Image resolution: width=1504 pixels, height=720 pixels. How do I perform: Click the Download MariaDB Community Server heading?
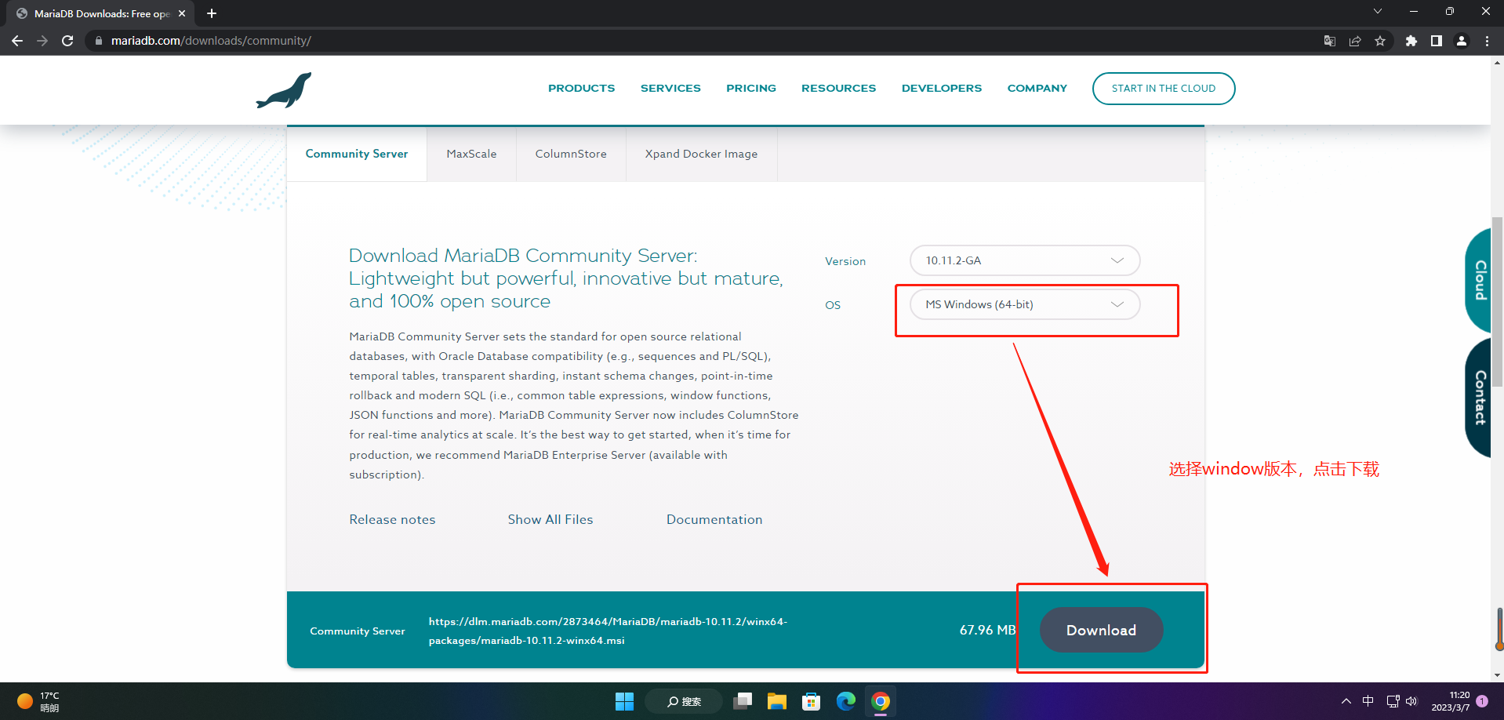[x=566, y=278]
